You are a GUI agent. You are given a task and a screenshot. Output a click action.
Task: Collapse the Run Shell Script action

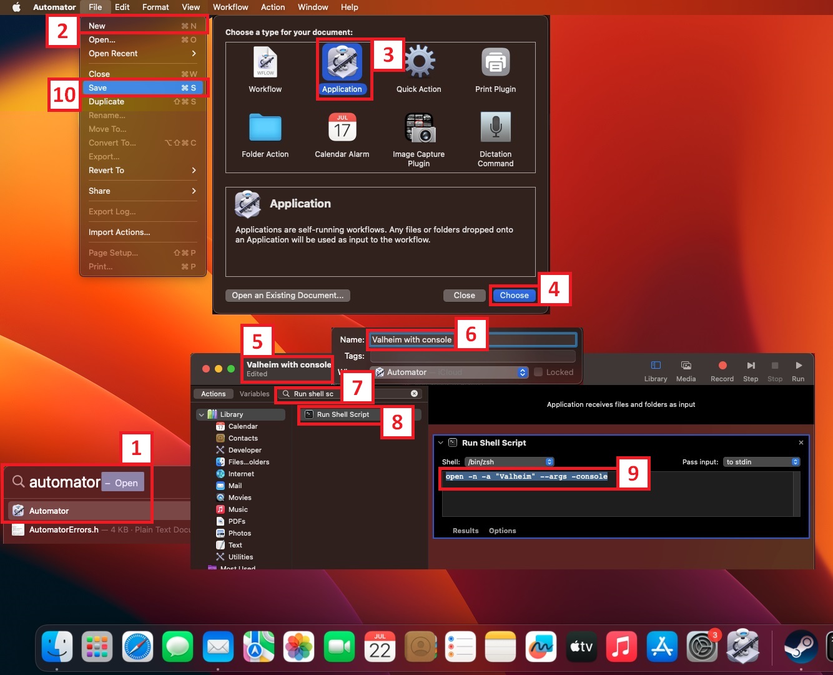(441, 442)
